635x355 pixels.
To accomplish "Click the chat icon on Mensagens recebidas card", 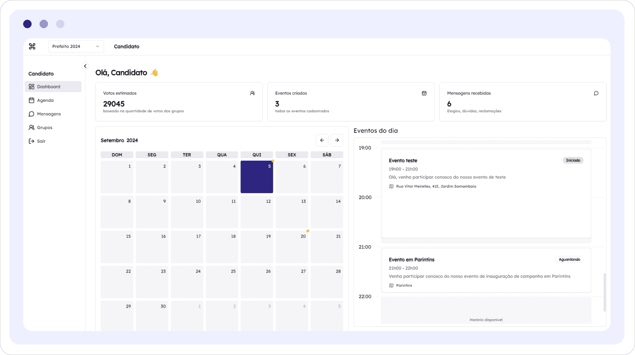I will pyautogui.click(x=596, y=93).
